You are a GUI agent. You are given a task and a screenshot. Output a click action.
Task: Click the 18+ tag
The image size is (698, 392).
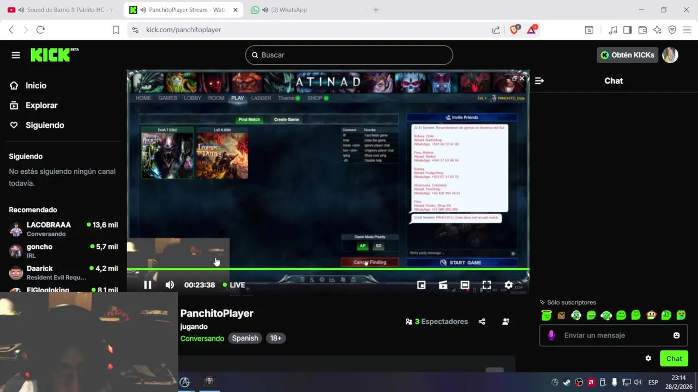[276, 338]
